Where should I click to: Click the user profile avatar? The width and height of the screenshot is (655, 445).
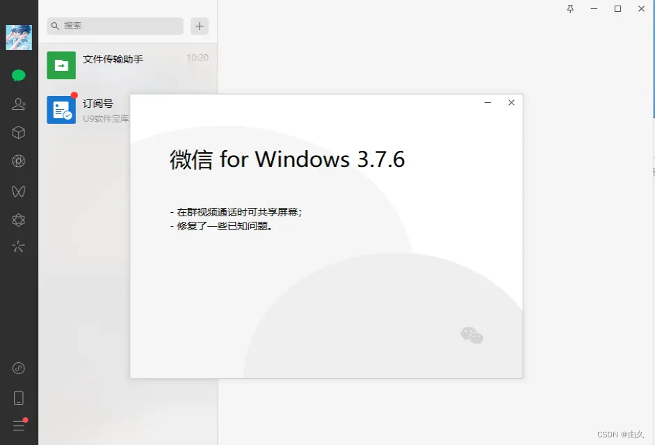19,37
